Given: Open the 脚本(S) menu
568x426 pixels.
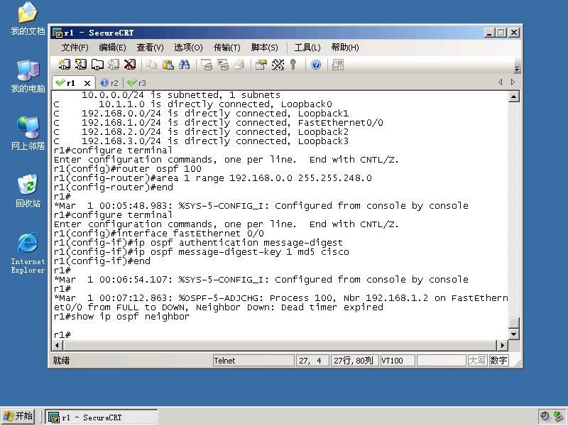Looking at the screenshot, I should click(x=264, y=48).
